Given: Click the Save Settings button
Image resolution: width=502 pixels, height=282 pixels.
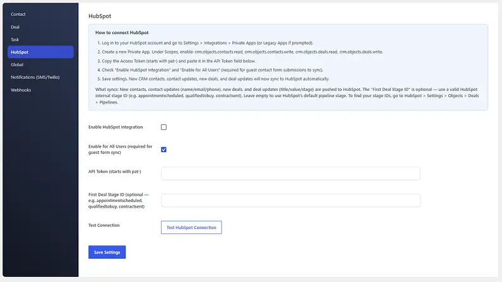Looking at the screenshot, I should tap(107, 252).
